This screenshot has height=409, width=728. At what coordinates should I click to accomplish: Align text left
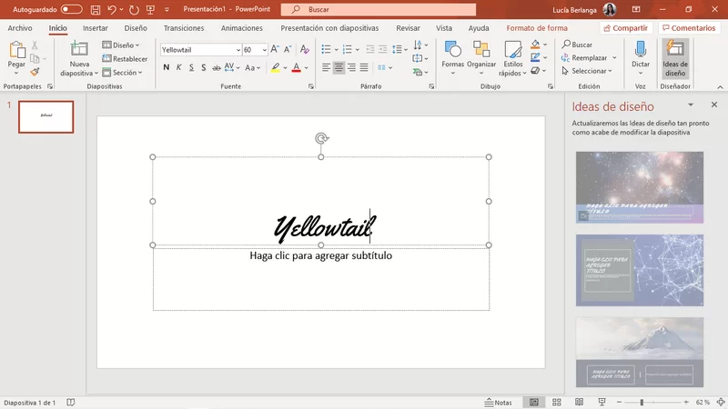pos(327,67)
